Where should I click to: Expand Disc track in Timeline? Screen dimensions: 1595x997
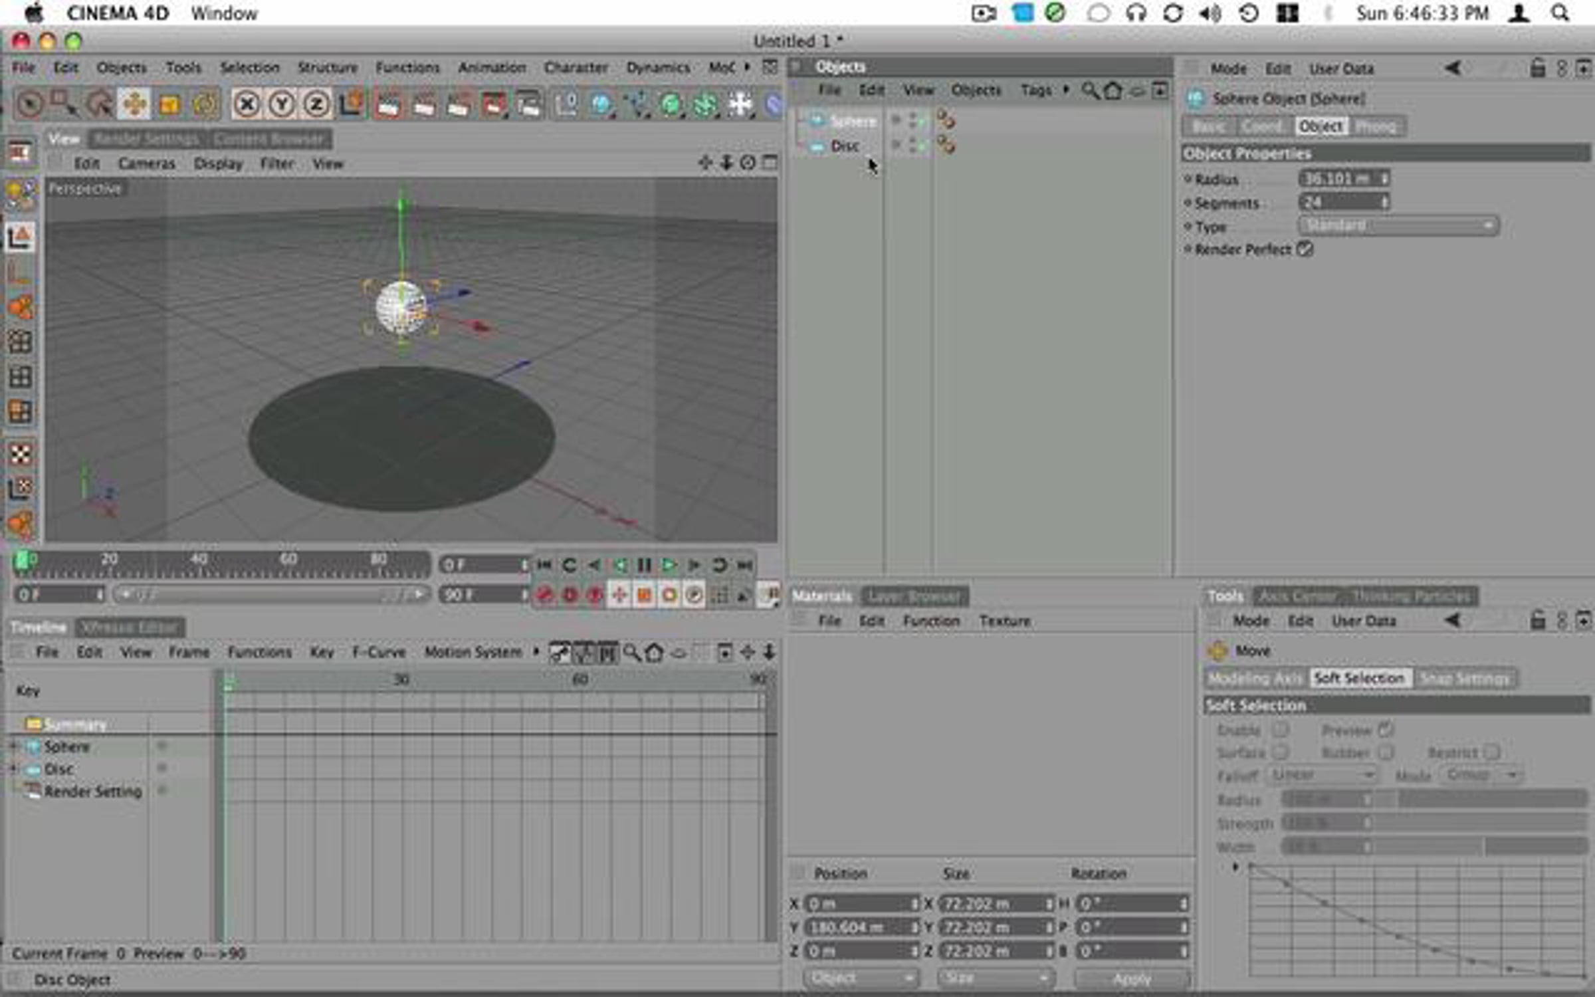tap(13, 769)
